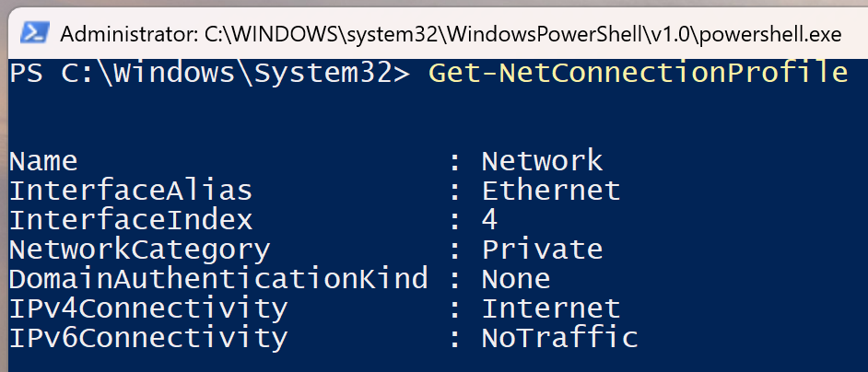Click the 'Internet' connectivity value
The image size is (868, 372).
551,308
